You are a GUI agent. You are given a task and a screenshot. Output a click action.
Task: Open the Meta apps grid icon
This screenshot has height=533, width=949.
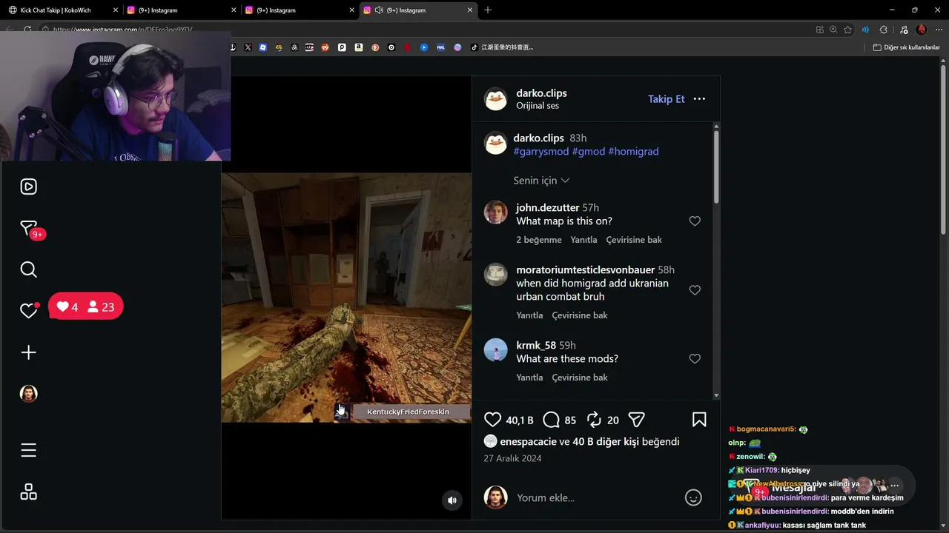(x=28, y=492)
